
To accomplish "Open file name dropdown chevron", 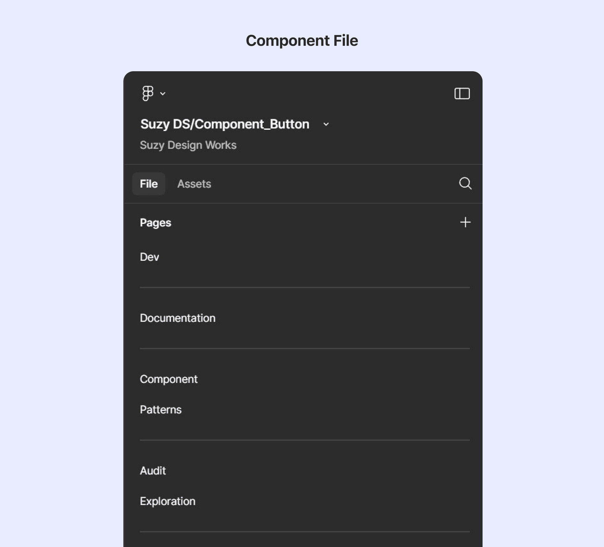I will tap(326, 124).
